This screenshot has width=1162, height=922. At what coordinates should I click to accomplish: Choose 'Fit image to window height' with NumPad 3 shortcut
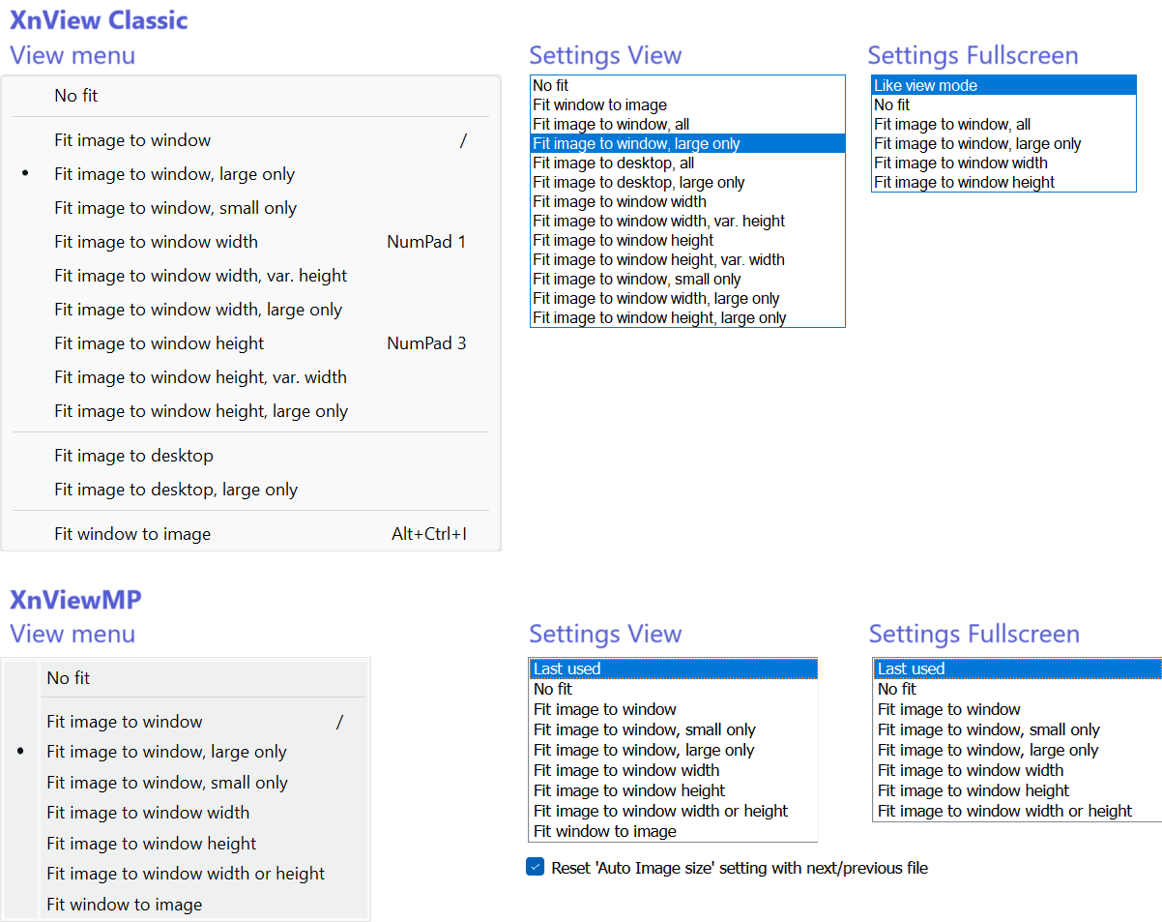159,343
